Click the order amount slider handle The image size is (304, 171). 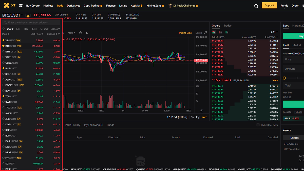coord(284,78)
